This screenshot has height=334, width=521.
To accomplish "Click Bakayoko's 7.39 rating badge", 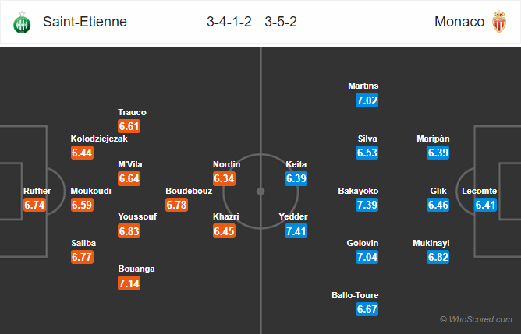I will [x=368, y=205].
